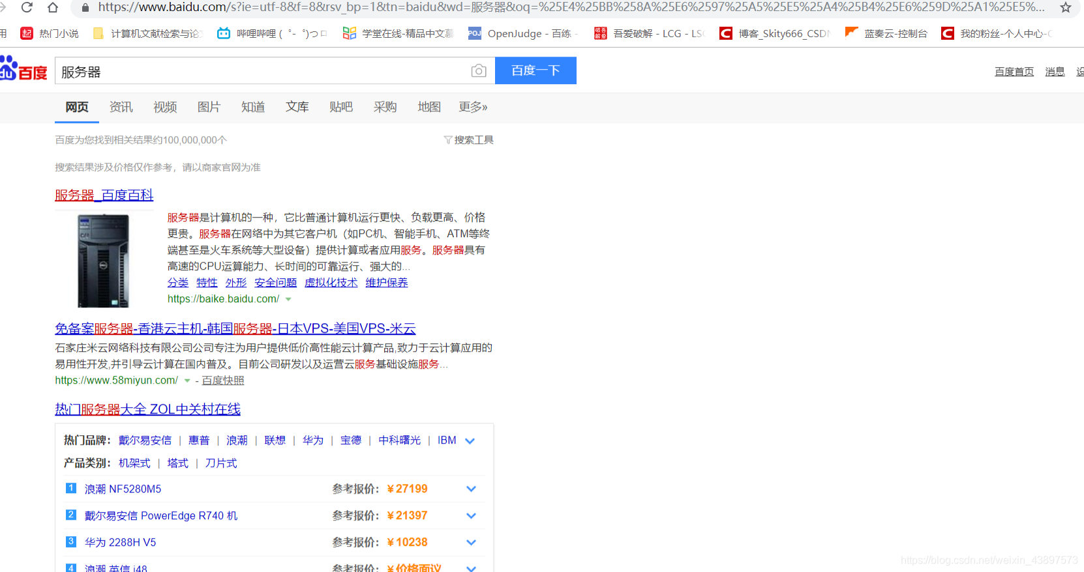The image size is (1084, 572).
Task: Switch to the 图片 tab
Action: point(209,107)
